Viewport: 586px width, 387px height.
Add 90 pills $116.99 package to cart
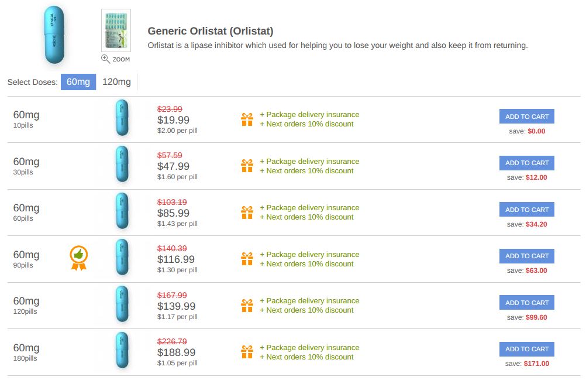pyautogui.click(x=526, y=256)
